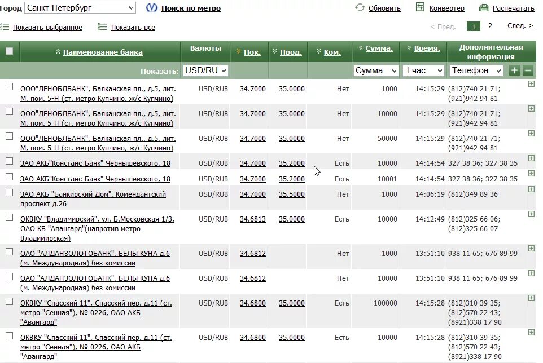Click the green minus button in filter row

point(528,70)
